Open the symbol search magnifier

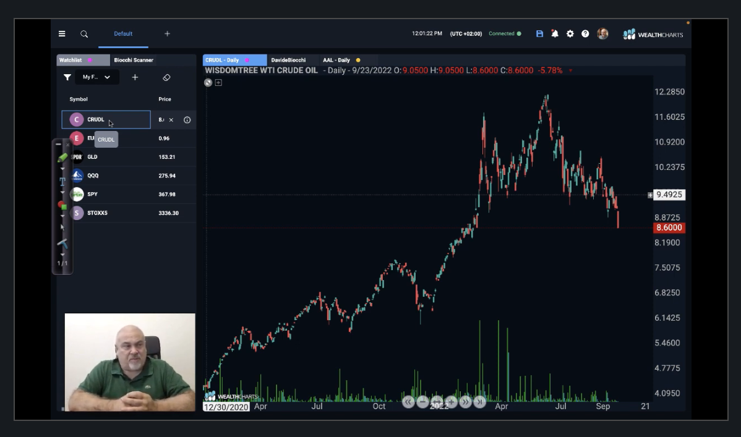(84, 34)
